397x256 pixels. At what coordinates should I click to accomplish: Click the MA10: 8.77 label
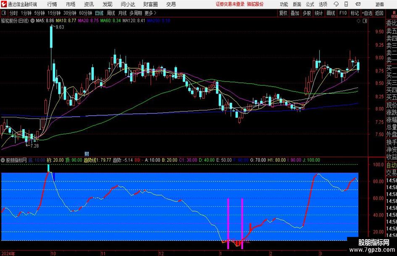pos(66,21)
